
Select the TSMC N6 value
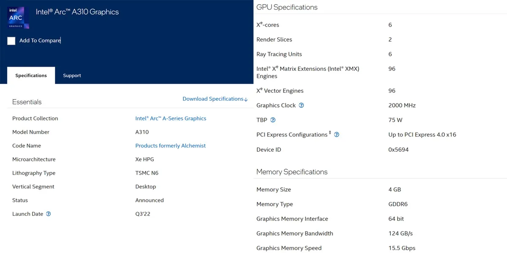click(147, 173)
